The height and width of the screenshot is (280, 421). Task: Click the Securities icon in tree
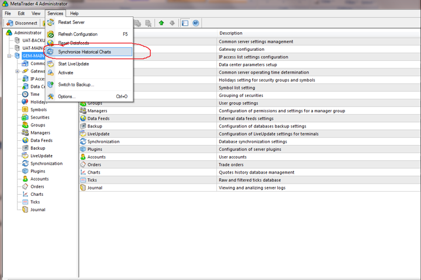coord(25,117)
